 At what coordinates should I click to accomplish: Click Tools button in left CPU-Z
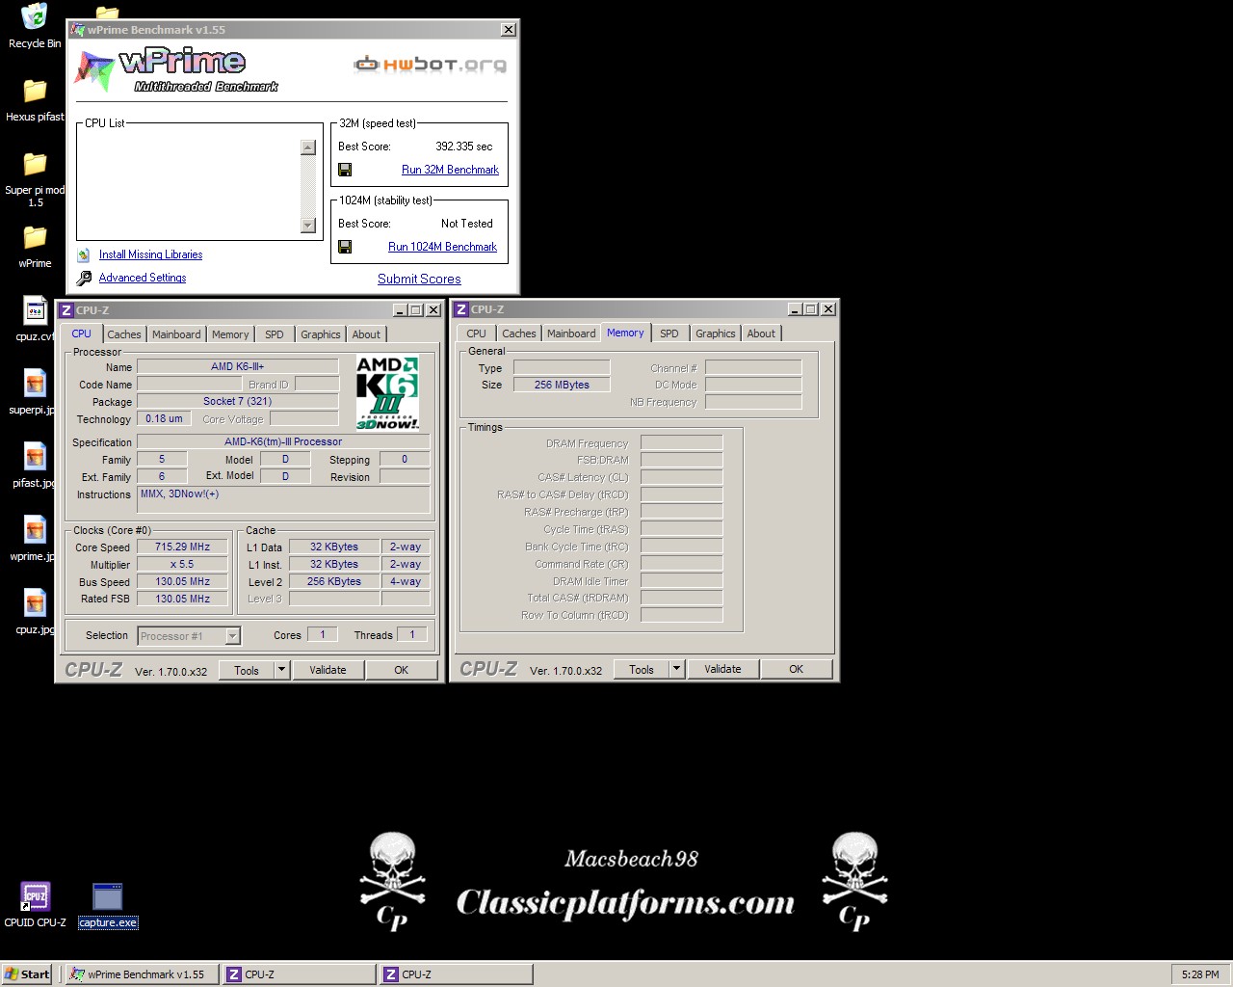point(247,670)
